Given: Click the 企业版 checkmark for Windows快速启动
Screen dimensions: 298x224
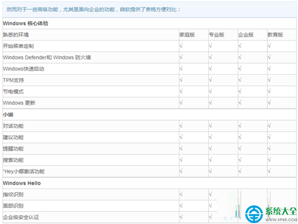Looking at the screenshot, I should click(240, 69).
